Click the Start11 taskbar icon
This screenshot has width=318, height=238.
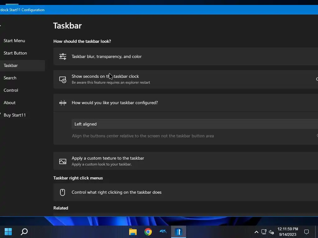click(x=179, y=232)
